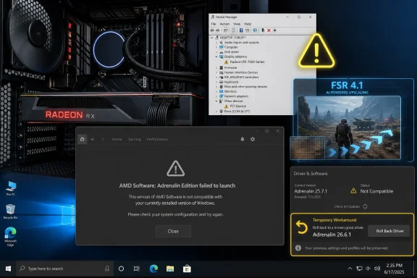Click Check for Updates link
The height and width of the screenshot is (278, 417).
(347, 206)
